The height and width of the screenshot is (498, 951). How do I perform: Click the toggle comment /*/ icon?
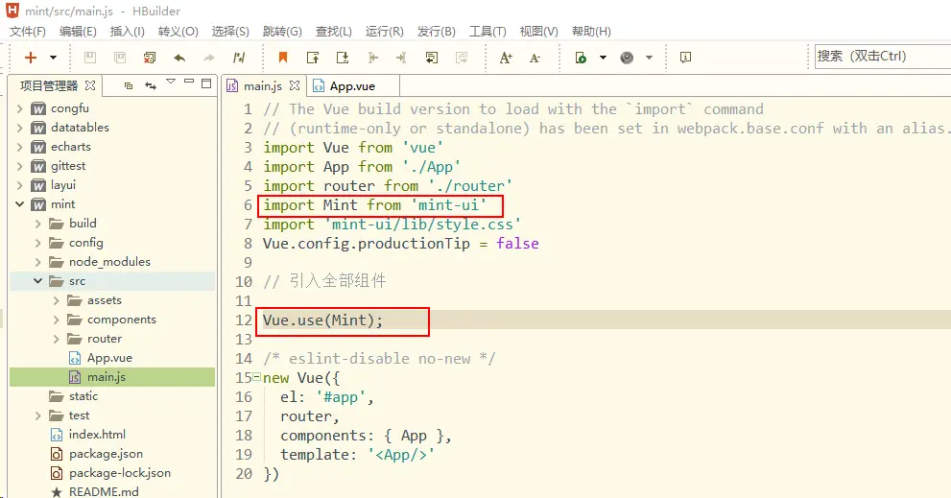pos(239,58)
